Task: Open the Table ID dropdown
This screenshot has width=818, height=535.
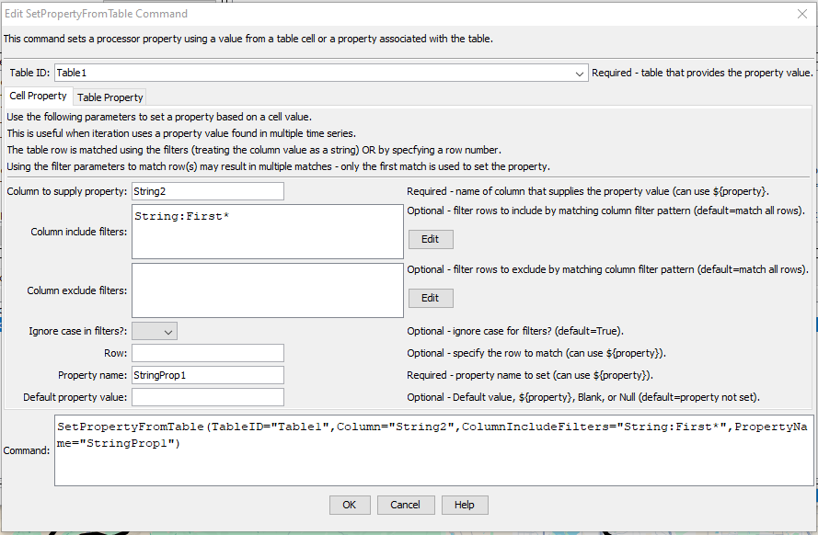Action: pyautogui.click(x=579, y=73)
